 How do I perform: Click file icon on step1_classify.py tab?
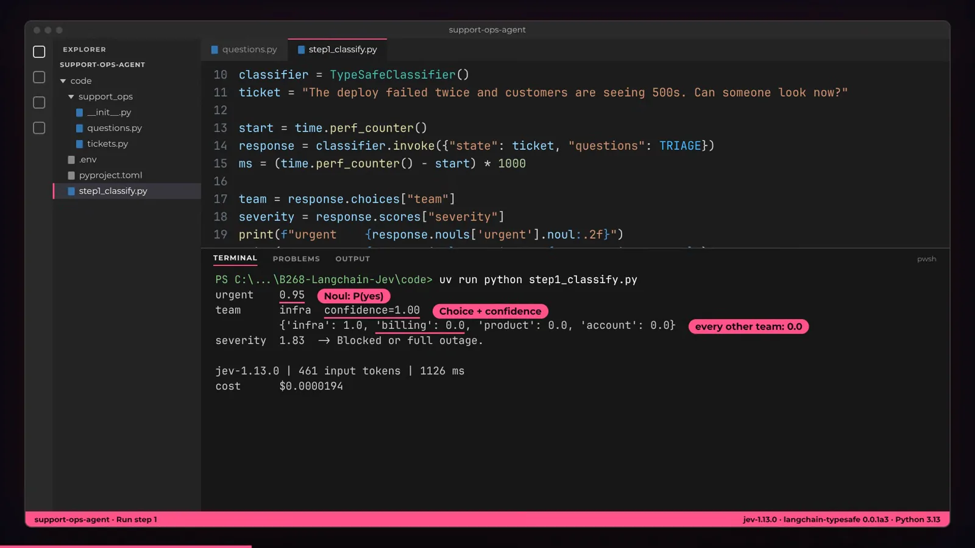click(301, 50)
